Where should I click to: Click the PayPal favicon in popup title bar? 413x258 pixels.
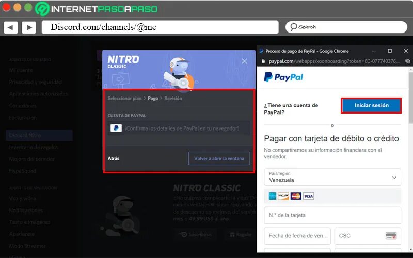[261, 51]
